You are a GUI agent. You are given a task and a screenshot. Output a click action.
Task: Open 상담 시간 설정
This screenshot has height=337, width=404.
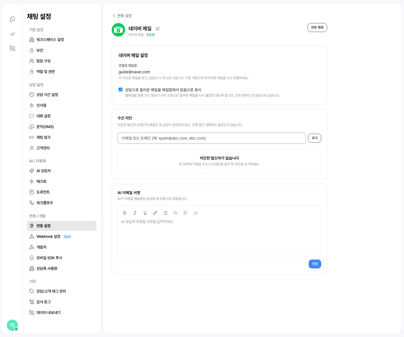pos(62,95)
